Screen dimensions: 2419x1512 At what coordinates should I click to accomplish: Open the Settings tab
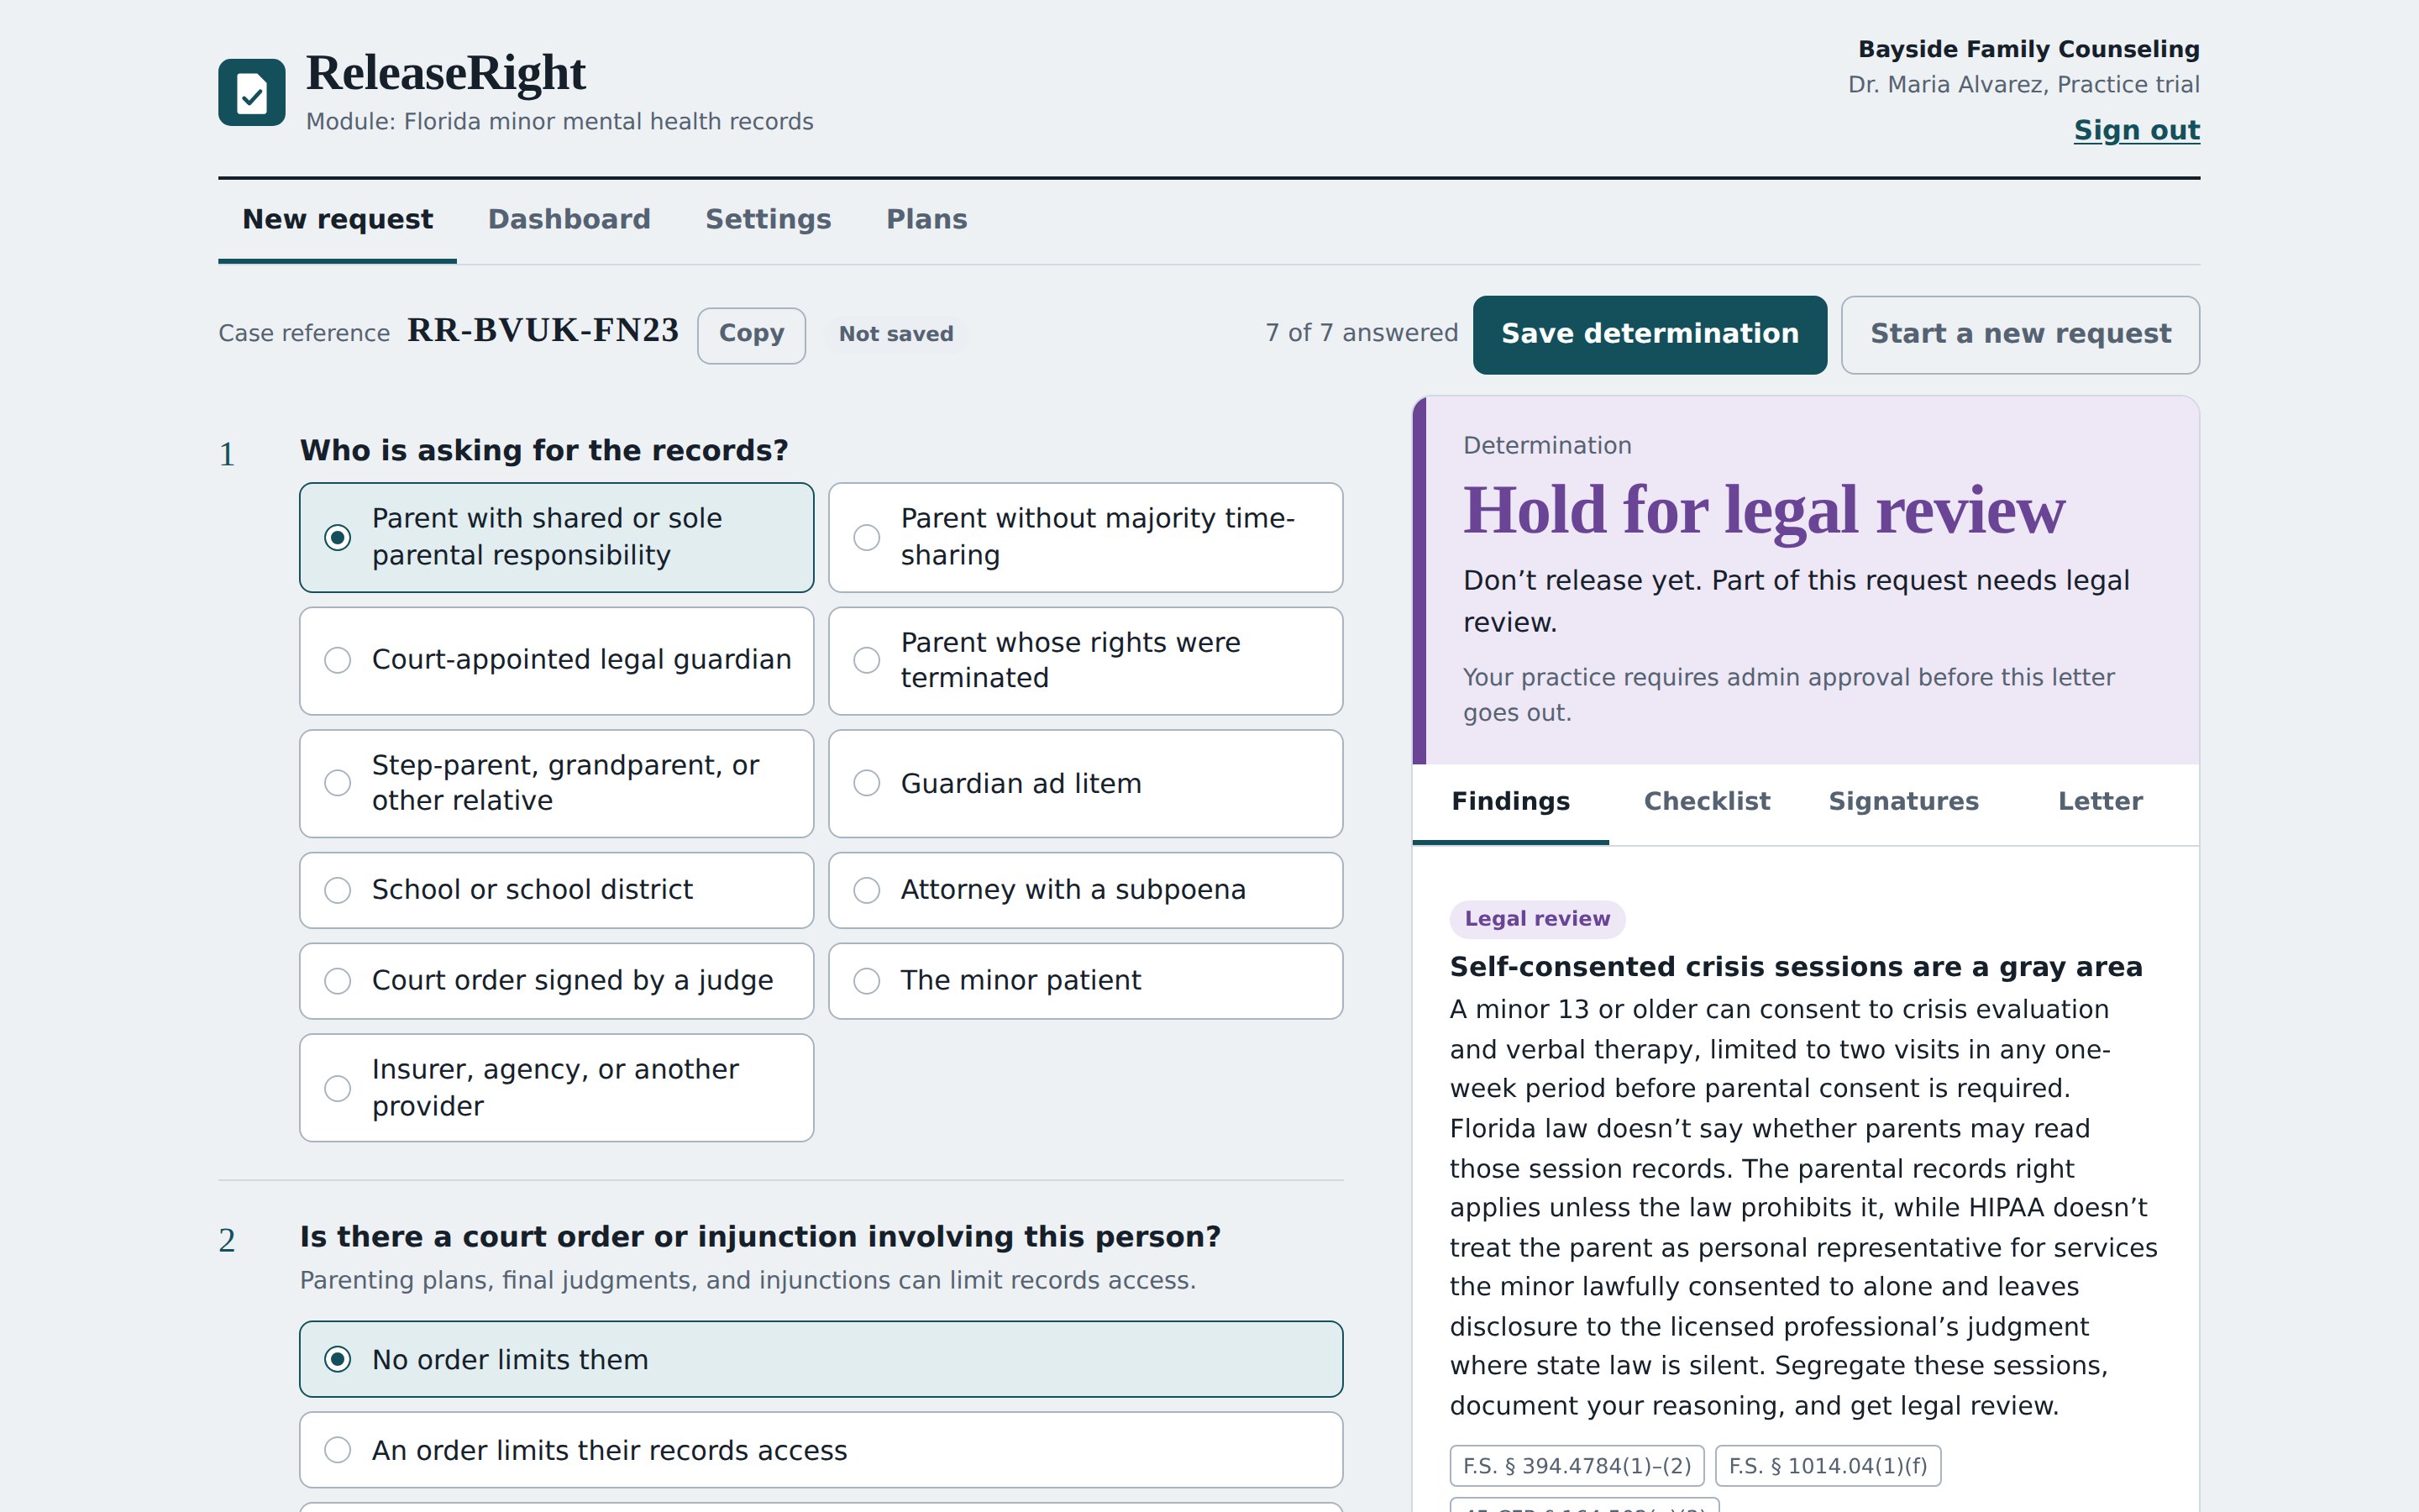coord(768,220)
